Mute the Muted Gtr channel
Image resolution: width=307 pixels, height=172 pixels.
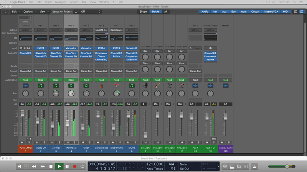37,143
